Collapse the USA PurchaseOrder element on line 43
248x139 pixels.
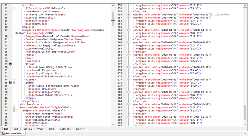(14, 107)
